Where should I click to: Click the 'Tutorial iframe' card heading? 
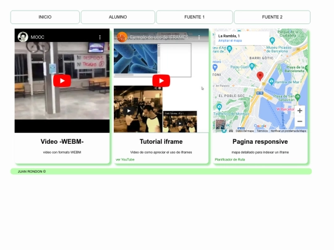click(x=161, y=141)
